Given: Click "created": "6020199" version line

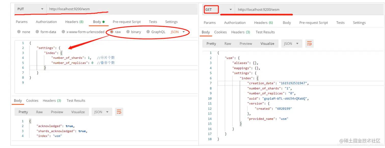Looking at the screenshot, I should 273,108.
